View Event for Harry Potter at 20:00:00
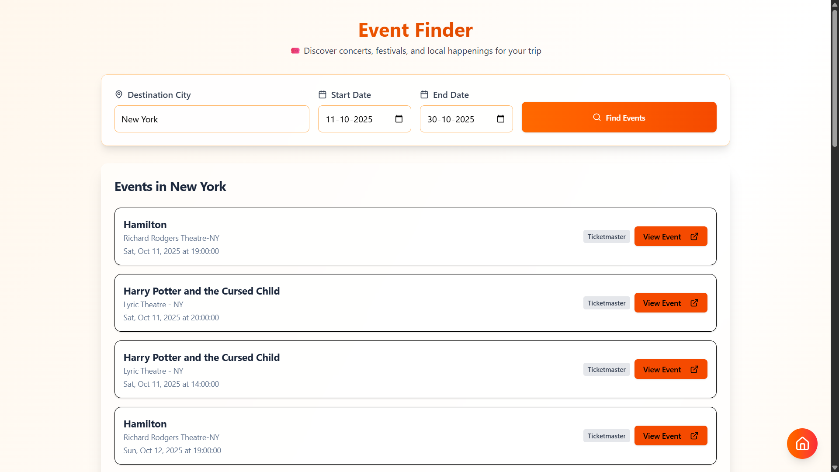The image size is (839, 472). point(670,303)
